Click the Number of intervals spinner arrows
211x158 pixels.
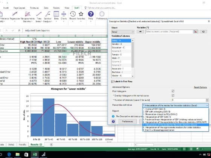[x=207, y=100]
